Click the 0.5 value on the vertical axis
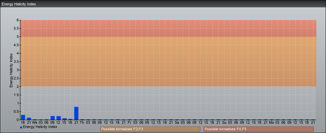The image size is (326, 133). [x=16, y=111]
